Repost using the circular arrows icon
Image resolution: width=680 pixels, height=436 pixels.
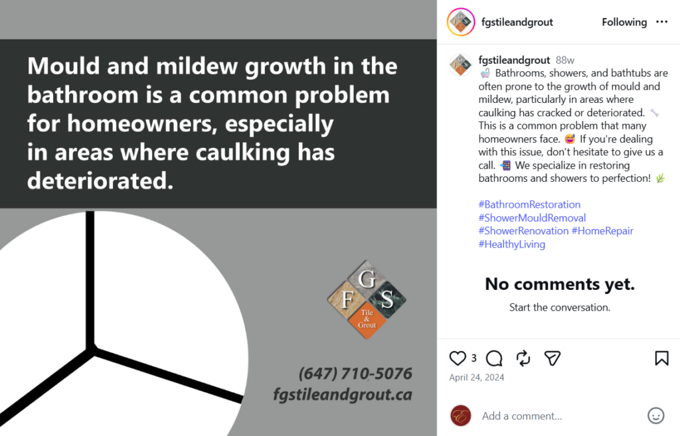click(x=523, y=358)
